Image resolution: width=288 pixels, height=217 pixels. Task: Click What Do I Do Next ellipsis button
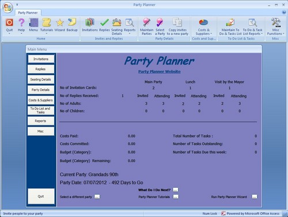pyautogui.click(x=176, y=190)
